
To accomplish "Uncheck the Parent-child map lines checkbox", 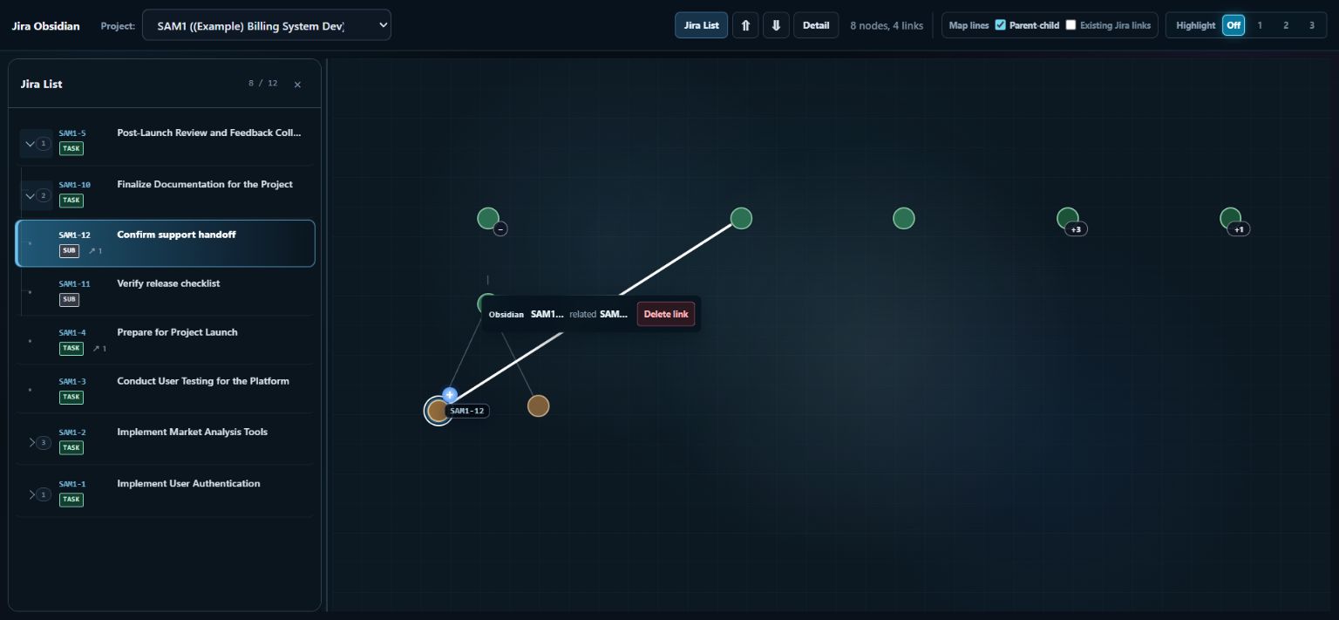I will pyautogui.click(x=1000, y=25).
